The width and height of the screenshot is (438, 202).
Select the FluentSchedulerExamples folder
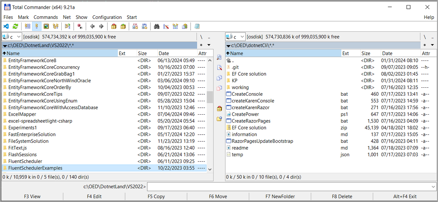coord(104,168)
